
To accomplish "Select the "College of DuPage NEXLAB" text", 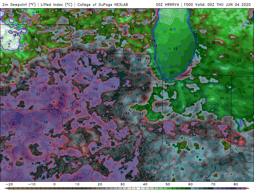I will pyautogui.click(x=103, y=4).
